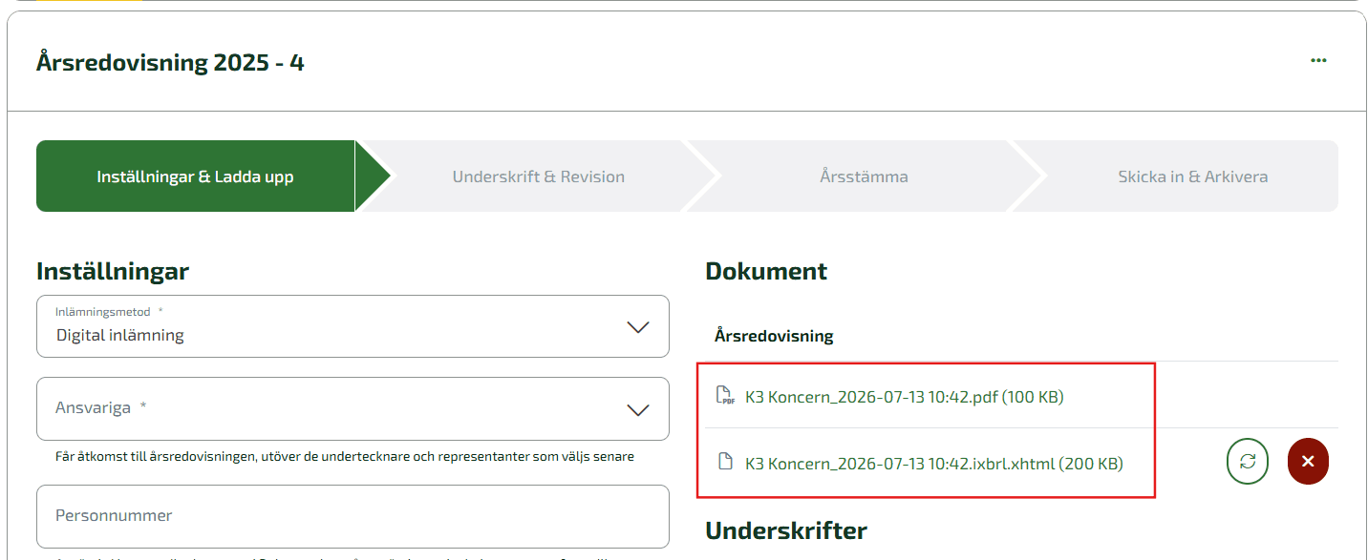The height and width of the screenshot is (560, 1368).
Task: Click the green refresh document icon
Action: coord(1247,462)
